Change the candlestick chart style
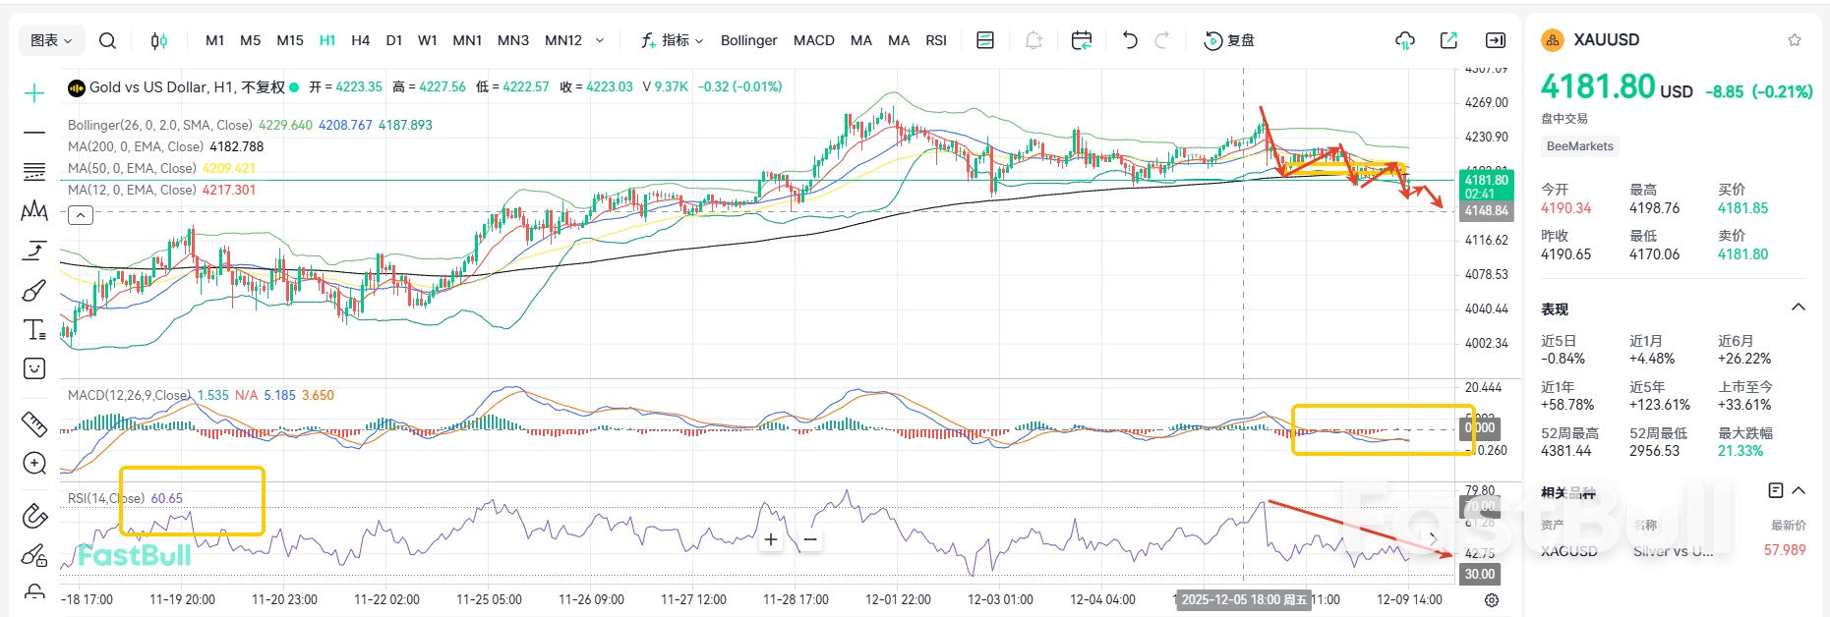The image size is (1830, 617). click(158, 40)
